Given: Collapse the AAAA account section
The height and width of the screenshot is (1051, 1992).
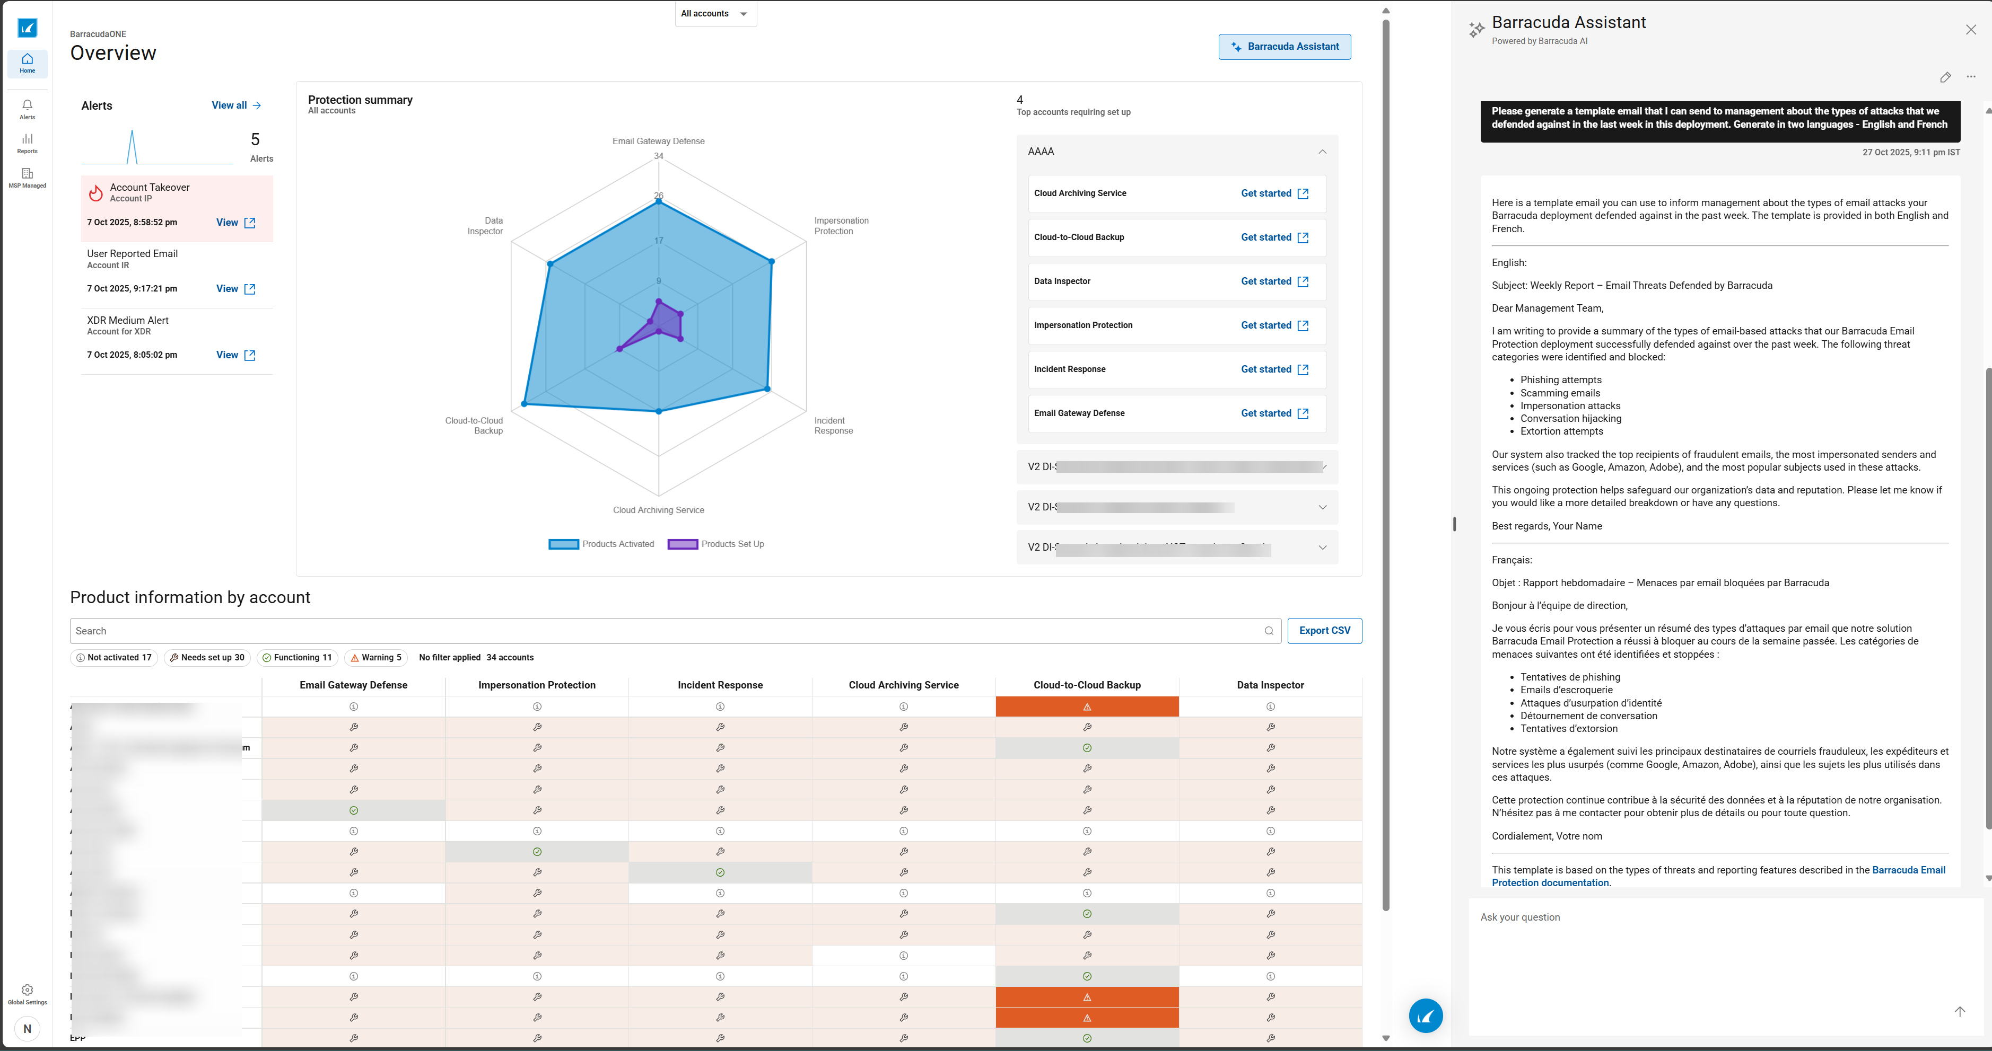Looking at the screenshot, I should pyautogui.click(x=1322, y=152).
